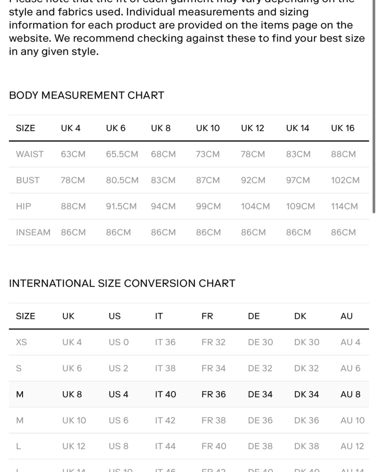Select the IT 40 cell
Screen dimensions: 378x472
(x=166, y=394)
